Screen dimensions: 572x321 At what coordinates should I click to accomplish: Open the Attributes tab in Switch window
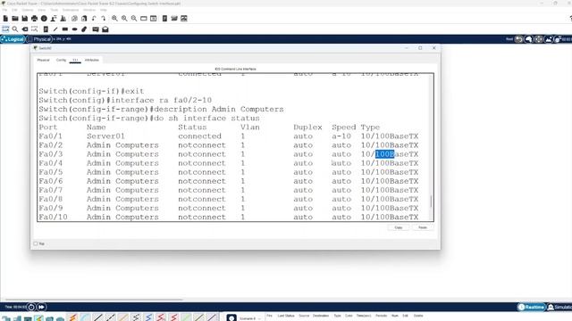click(x=91, y=60)
